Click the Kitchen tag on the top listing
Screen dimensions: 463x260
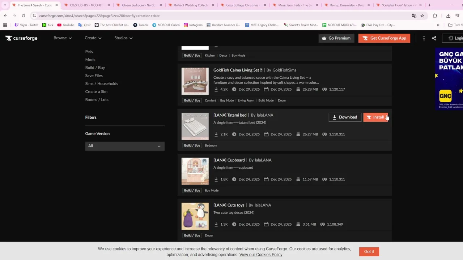(x=210, y=56)
